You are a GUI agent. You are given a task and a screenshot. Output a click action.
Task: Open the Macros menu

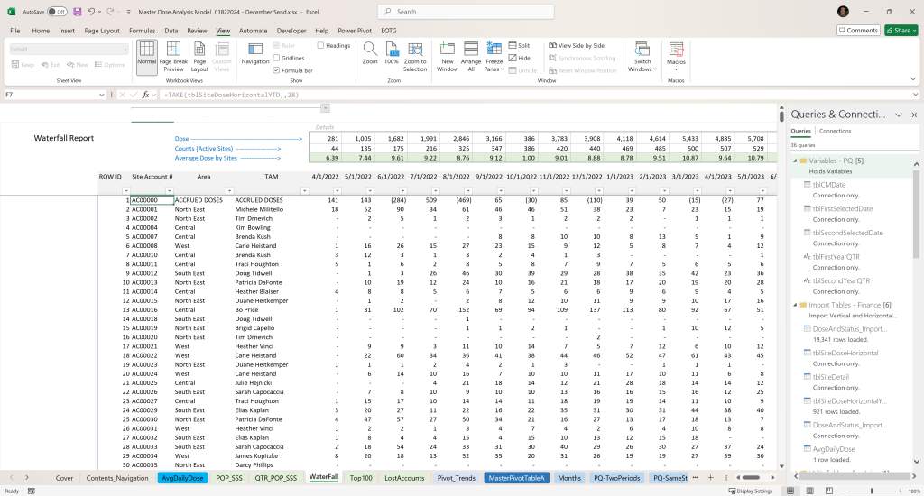676,57
